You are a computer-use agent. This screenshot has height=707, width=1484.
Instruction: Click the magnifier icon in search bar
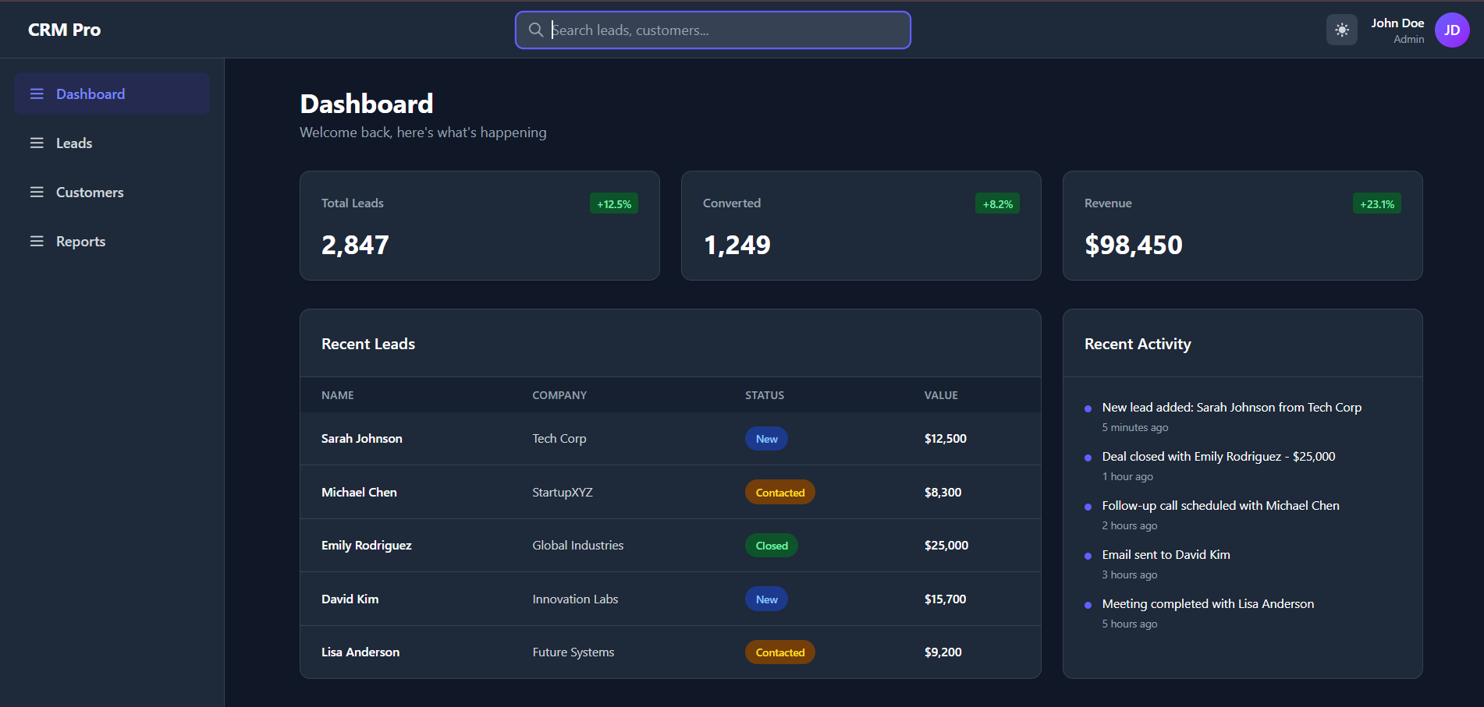tap(536, 30)
